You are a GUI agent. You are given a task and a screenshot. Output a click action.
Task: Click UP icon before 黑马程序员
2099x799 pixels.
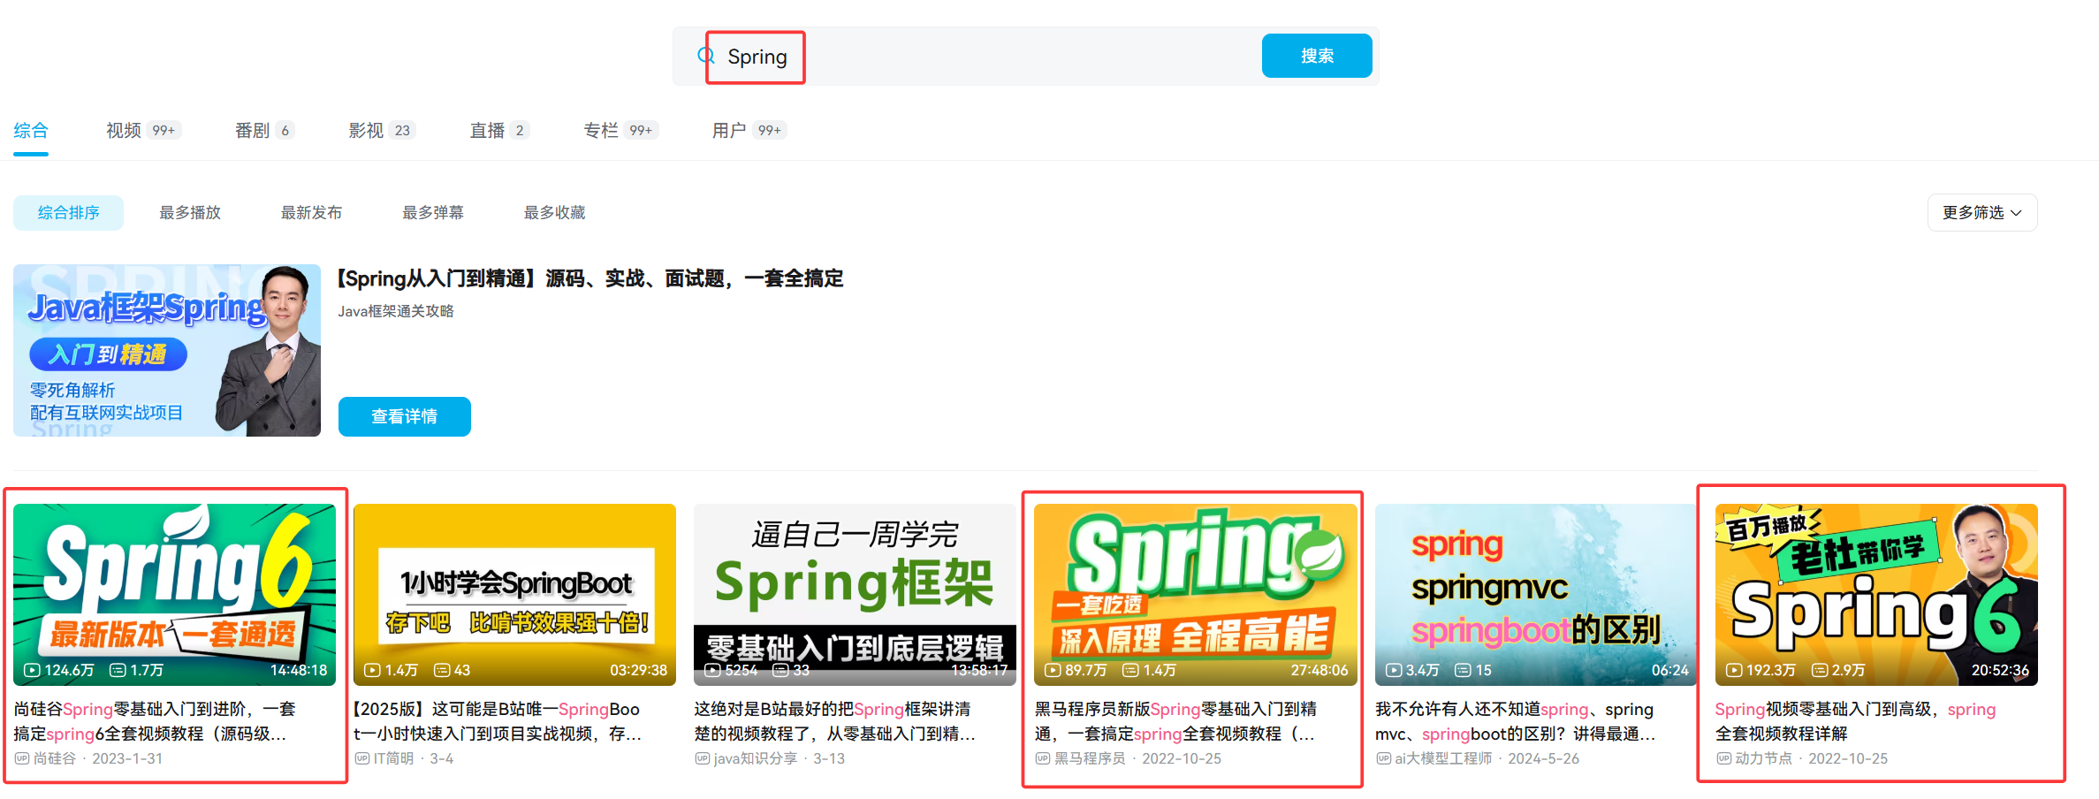(1043, 758)
